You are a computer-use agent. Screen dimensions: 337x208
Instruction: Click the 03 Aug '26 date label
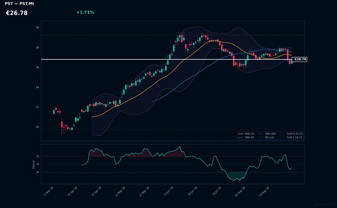pyautogui.click(x=240, y=191)
